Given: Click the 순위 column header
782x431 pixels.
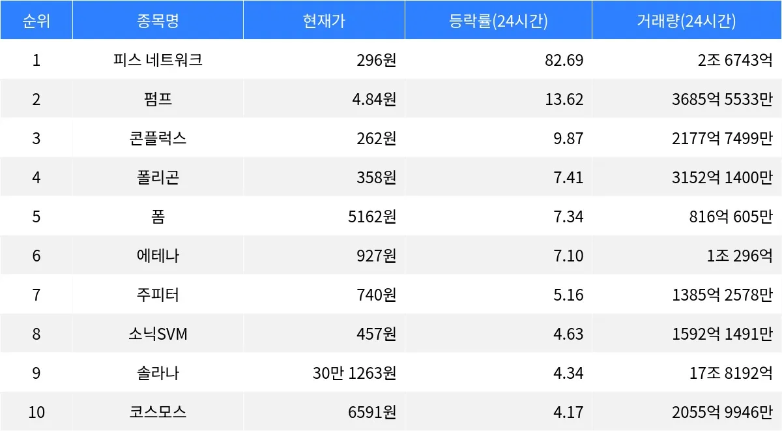Looking at the screenshot, I should coord(36,20).
